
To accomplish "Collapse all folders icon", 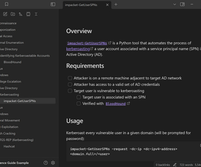I will 36,14.
